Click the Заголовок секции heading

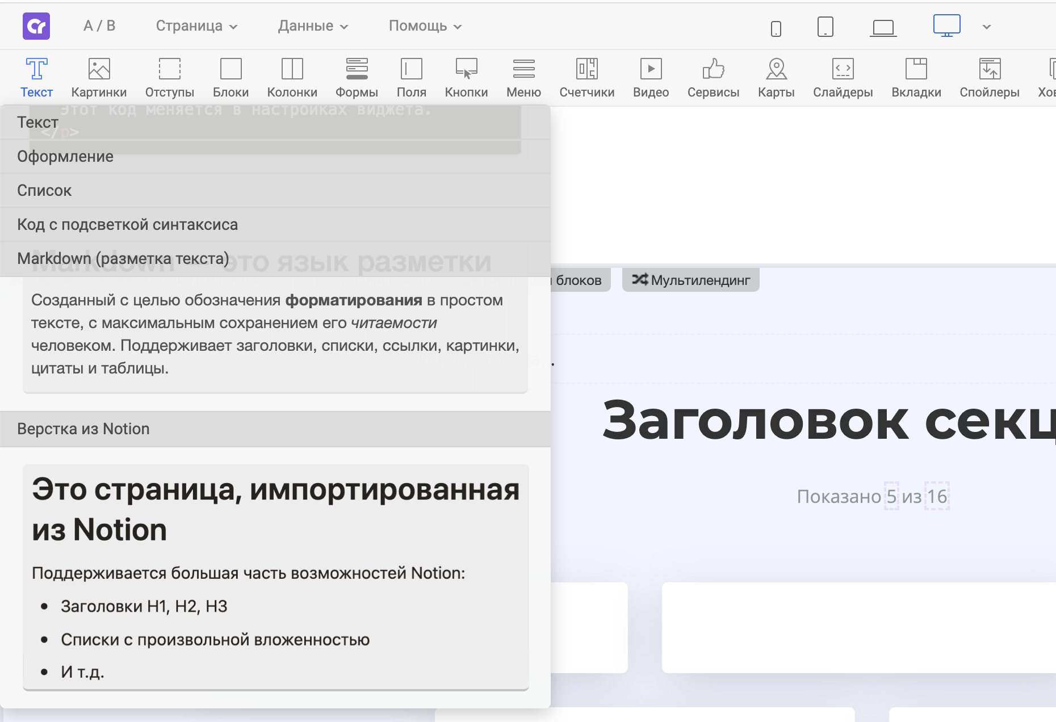(x=829, y=421)
